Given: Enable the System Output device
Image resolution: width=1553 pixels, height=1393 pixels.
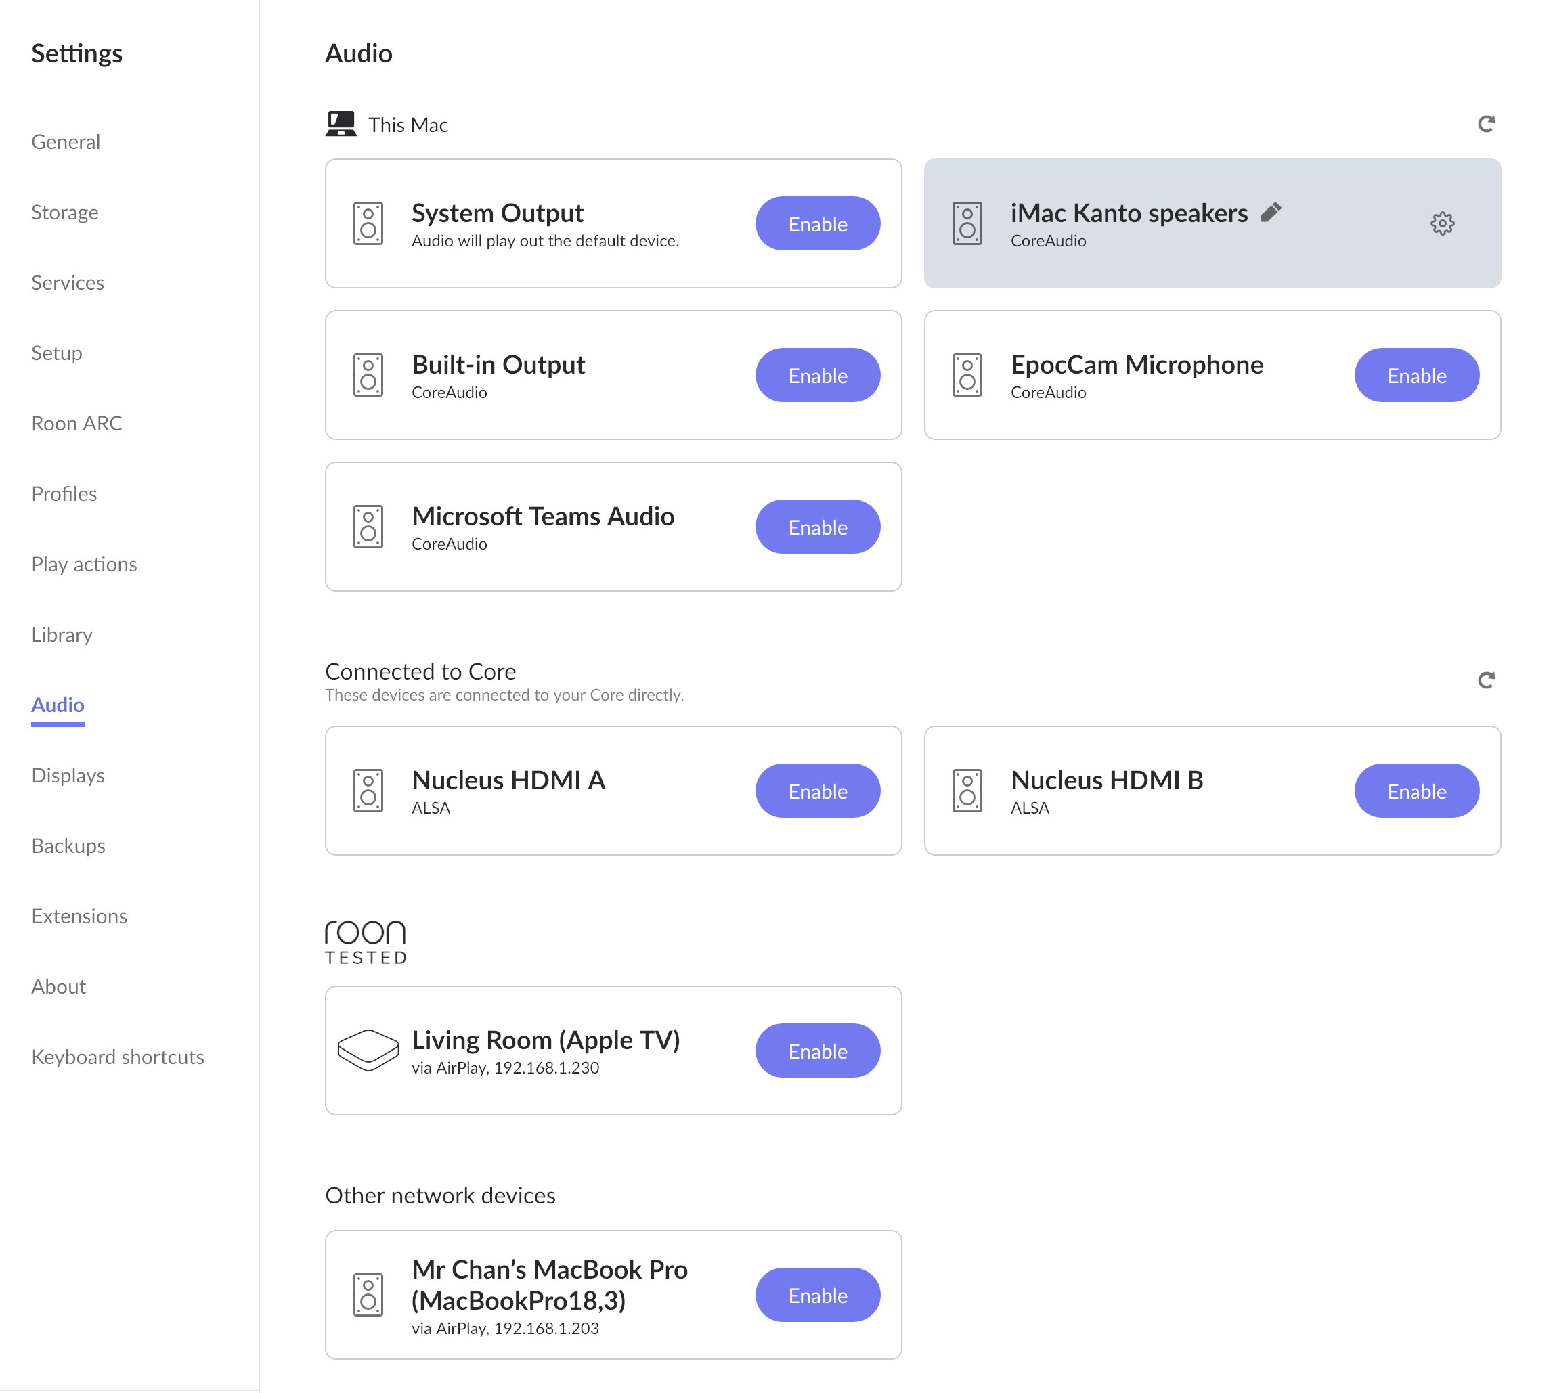Looking at the screenshot, I should point(817,223).
